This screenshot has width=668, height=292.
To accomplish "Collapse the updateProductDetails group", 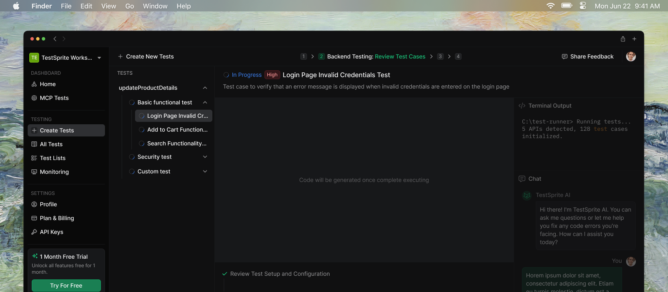I will [x=205, y=88].
